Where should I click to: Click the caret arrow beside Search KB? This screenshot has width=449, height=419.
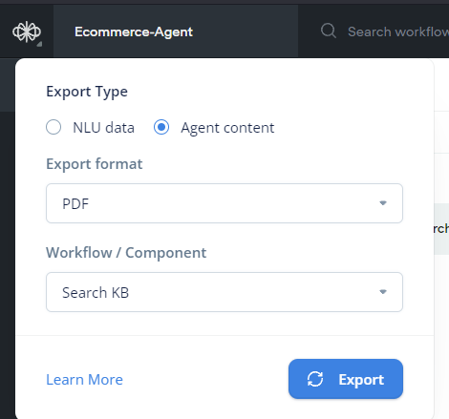click(x=383, y=292)
